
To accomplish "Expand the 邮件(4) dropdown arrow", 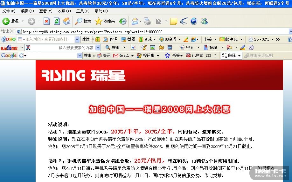I will [241, 39].
